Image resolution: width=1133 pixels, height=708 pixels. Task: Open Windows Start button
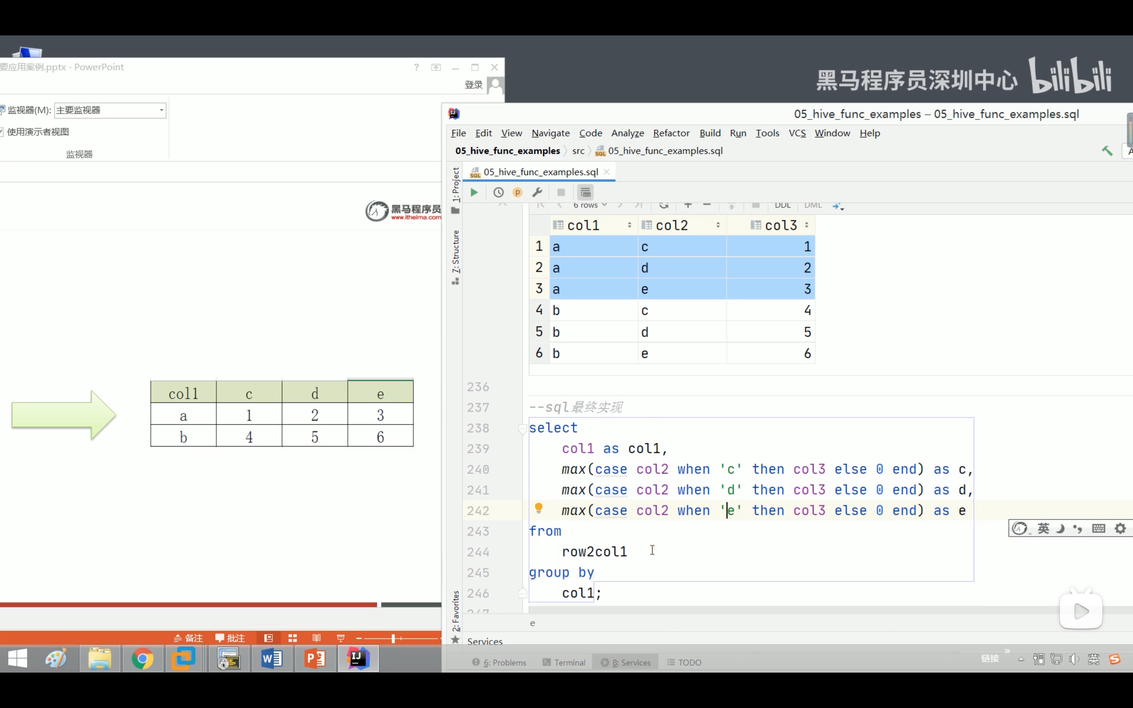coord(18,658)
